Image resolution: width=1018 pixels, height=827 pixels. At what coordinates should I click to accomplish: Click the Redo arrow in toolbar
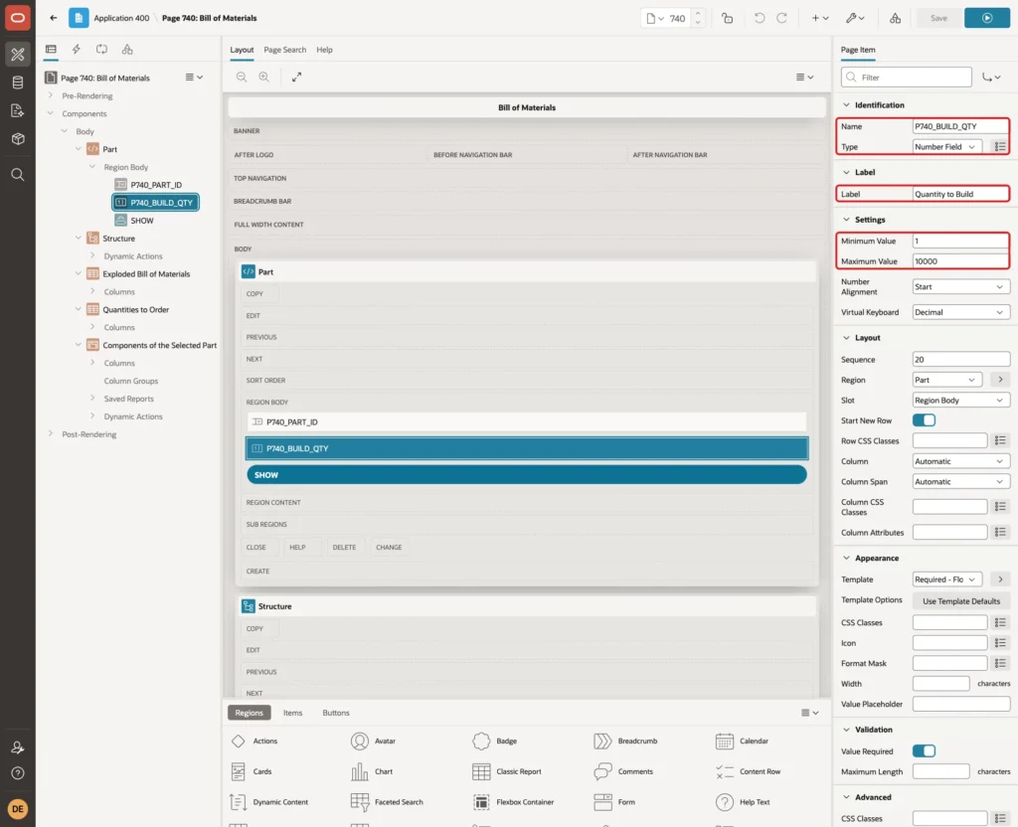point(781,18)
